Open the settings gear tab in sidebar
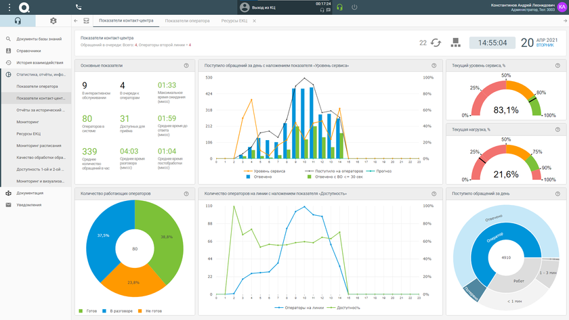The image size is (569, 320). pyautogui.click(x=54, y=21)
